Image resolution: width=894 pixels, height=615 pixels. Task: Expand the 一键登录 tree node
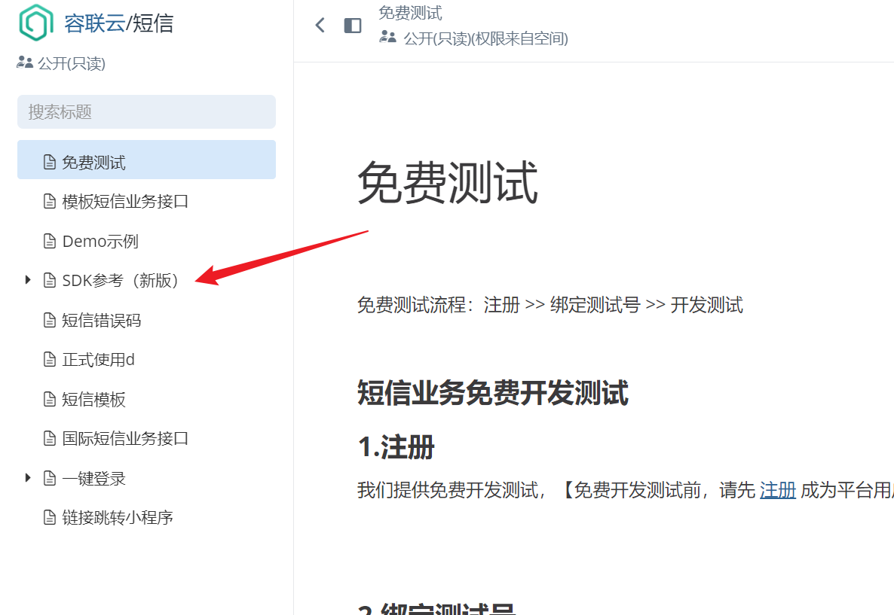click(x=27, y=478)
